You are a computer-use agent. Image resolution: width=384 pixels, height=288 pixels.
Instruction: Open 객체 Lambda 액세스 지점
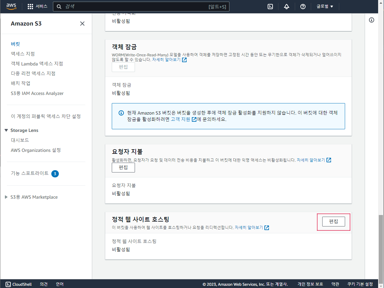[x=37, y=63]
